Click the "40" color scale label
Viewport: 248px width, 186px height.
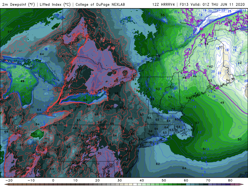tap(142, 180)
